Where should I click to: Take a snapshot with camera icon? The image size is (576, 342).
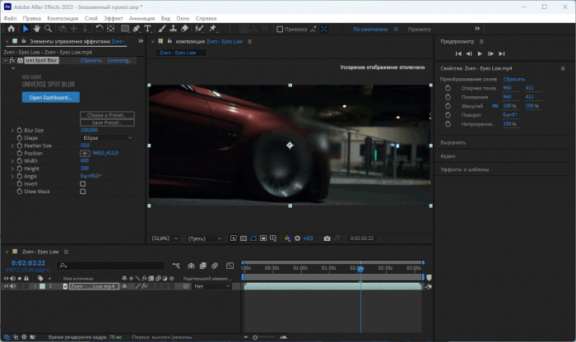pos(327,238)
